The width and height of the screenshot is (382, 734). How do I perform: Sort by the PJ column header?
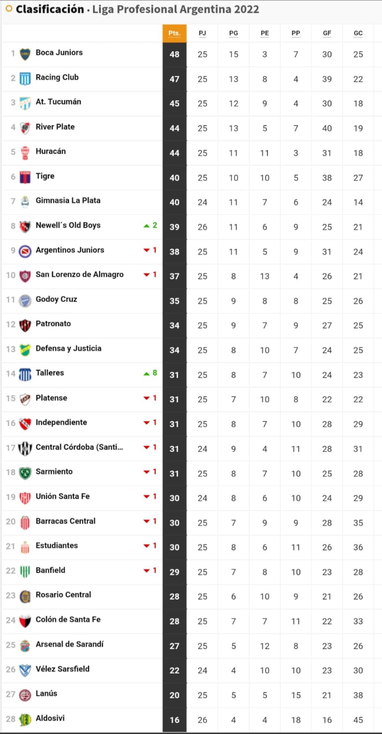pos(202,33)
